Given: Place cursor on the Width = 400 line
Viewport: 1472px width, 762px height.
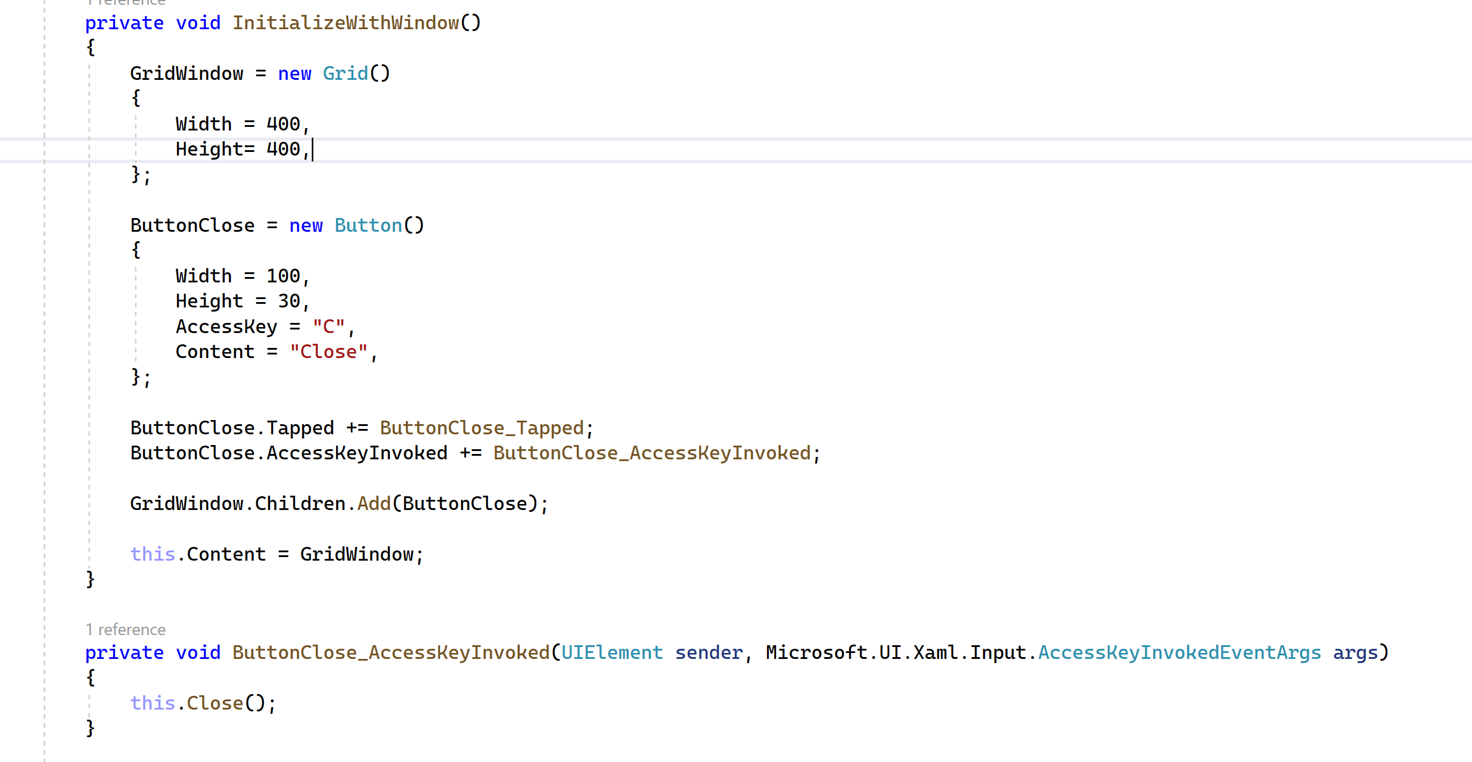Looking at the screenshot, I should [238, 123].
